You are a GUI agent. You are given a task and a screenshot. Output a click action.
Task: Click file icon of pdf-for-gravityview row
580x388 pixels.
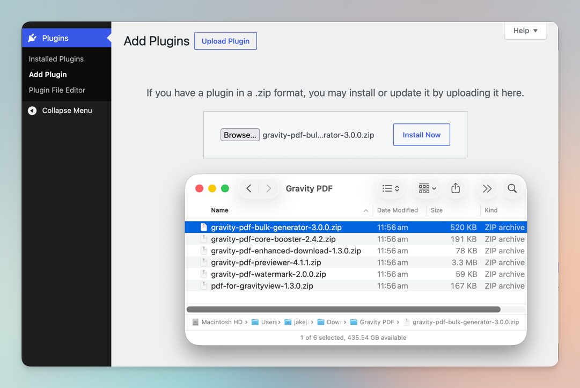click(x=203, y=286)
